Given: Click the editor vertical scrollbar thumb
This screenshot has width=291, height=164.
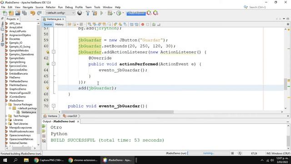Looking at the screenshot, I should [x=286, y=84].
